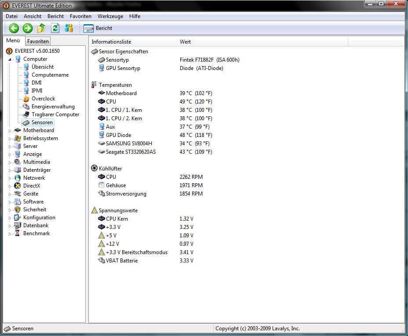The height and width of the screenshot is (336, 408).
Task: Open the DMI tree entry
Action: (36, 83)
